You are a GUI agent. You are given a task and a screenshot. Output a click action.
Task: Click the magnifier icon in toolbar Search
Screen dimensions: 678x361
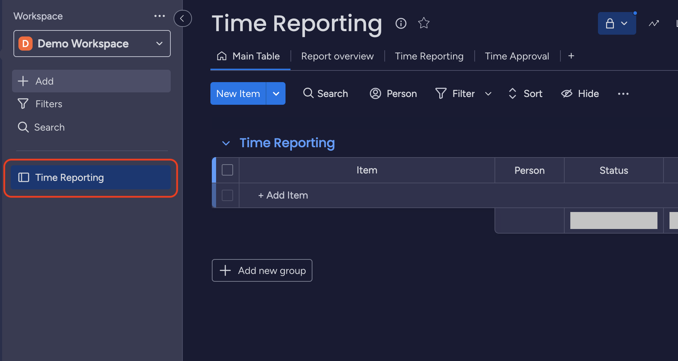308,93
